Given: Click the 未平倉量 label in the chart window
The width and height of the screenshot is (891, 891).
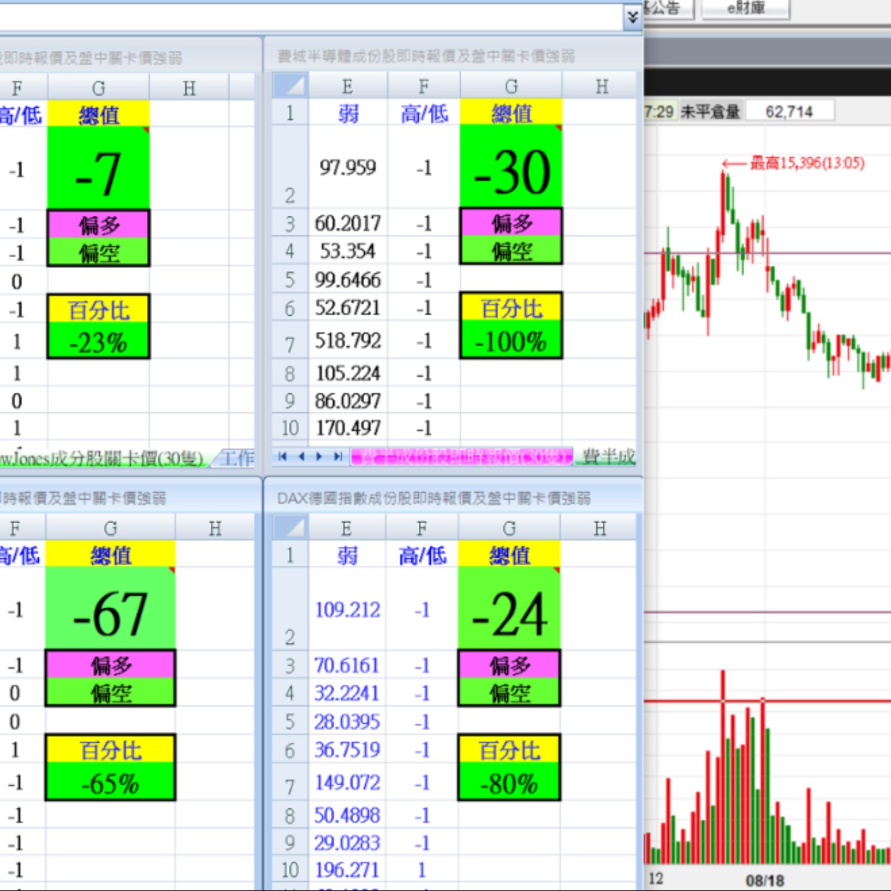Looking at the screenshot, I should pyautogui.click(x=710, y=112).
